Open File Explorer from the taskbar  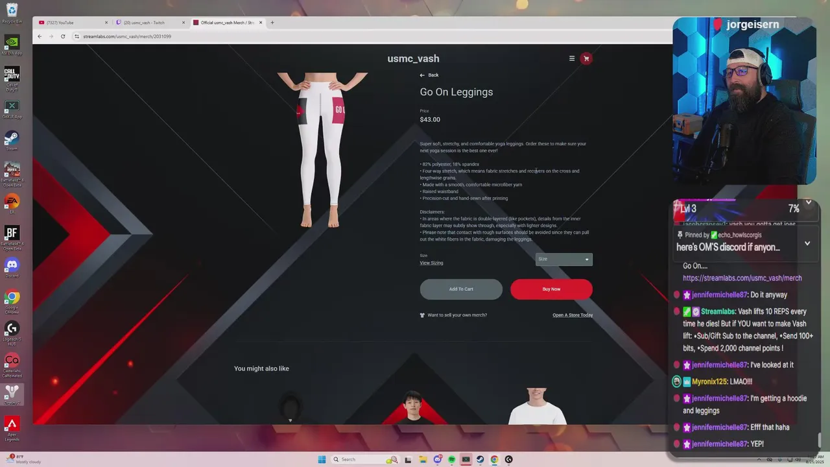tap(423, 459)
